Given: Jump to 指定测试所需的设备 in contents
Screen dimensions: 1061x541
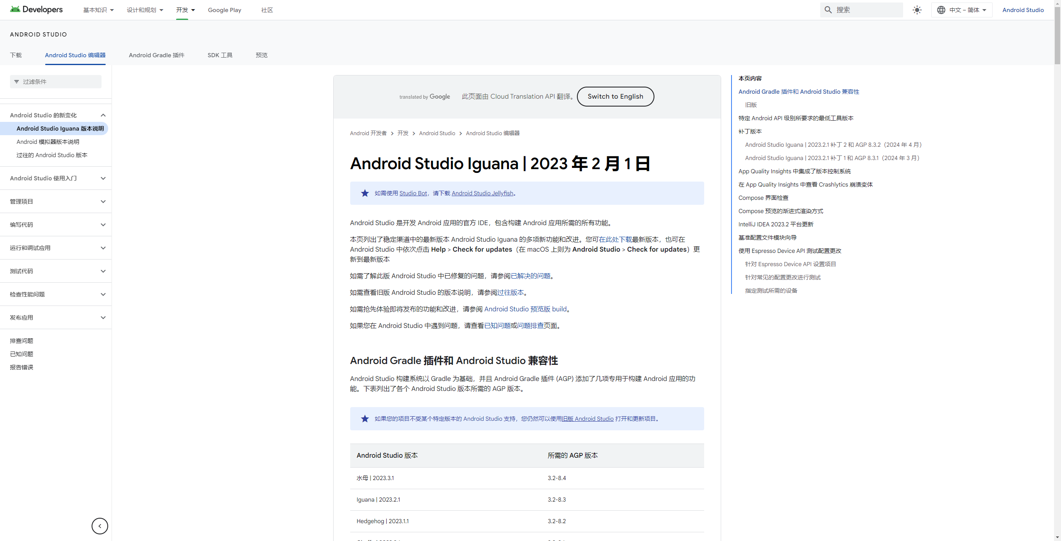Looking at the screenshot, I should coord(771,291).
